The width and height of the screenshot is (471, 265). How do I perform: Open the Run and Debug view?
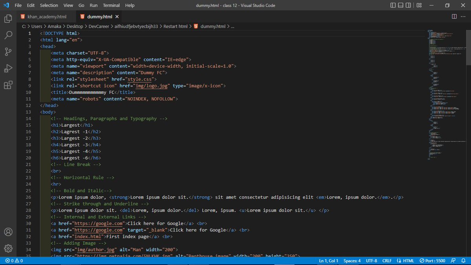(8, 69)
